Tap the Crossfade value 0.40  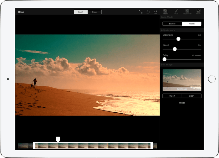click(x=199, y=35)
